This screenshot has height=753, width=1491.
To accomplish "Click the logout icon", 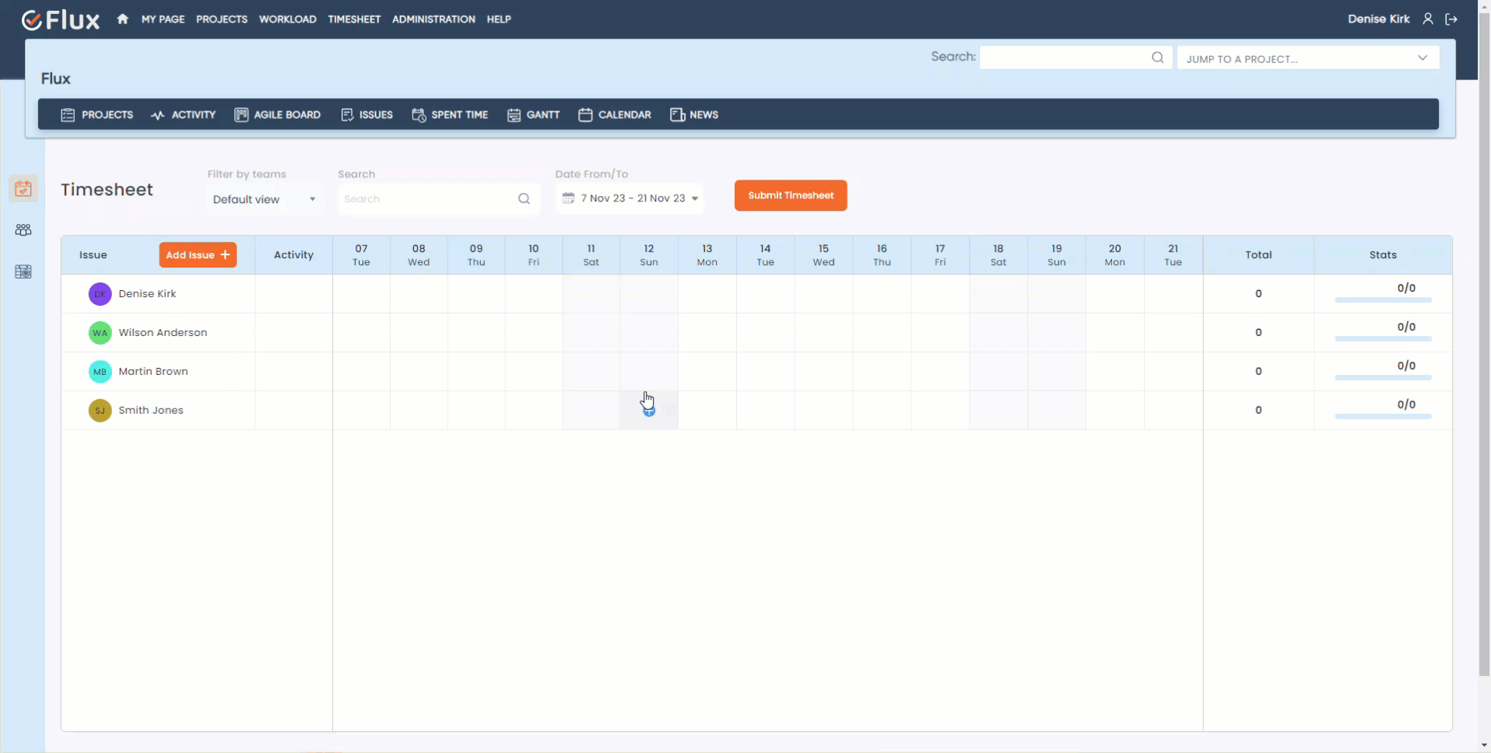I will [1451, 19].
